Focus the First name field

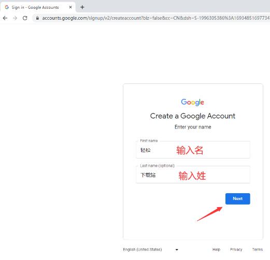[193, 150]
